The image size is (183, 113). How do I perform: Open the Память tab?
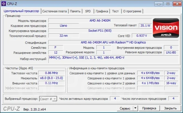click(x=75, y=11)
